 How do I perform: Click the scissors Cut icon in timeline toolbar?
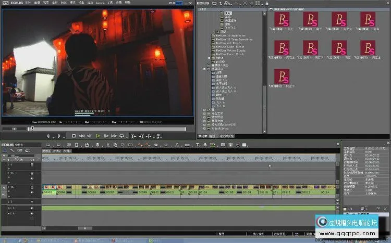click(x=107, y=145)
